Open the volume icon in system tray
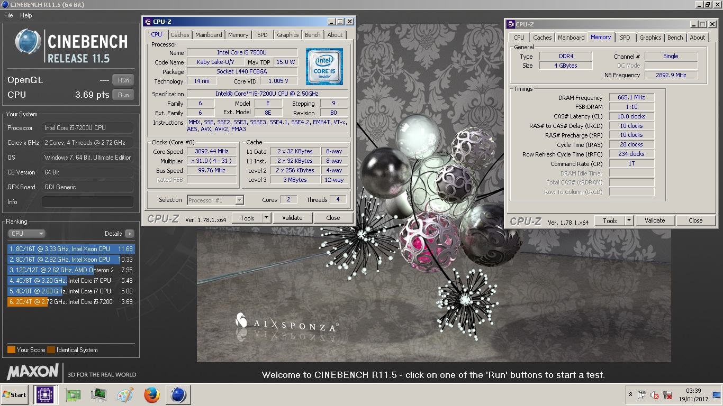Screen dimensions: 723x406 pyautogui.click(x=655, y=395)
